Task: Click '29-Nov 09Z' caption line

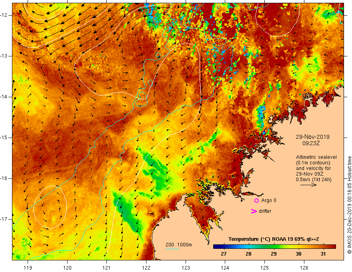Action: tap(309, 174)
